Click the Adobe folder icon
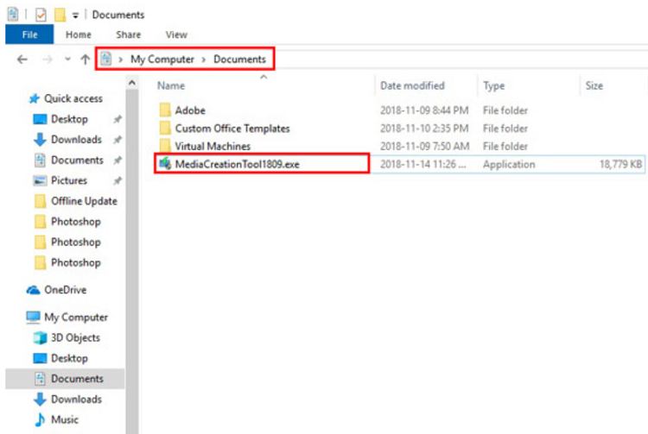This screenshot has height=434, width=648. click(165, 110)
